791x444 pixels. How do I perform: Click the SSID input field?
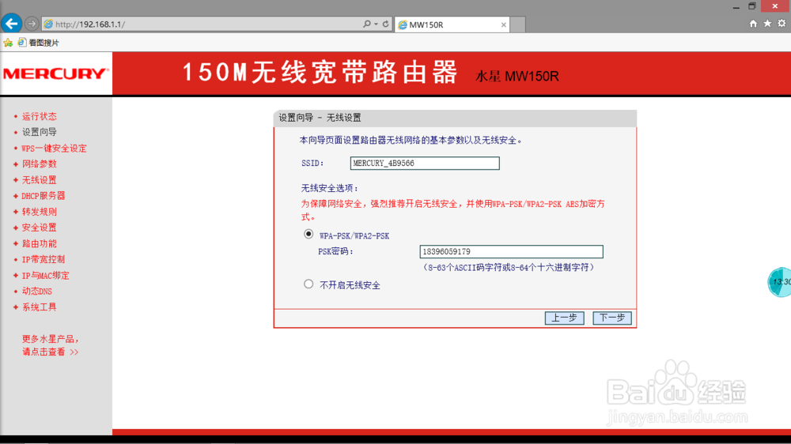[x=425, y=164]
